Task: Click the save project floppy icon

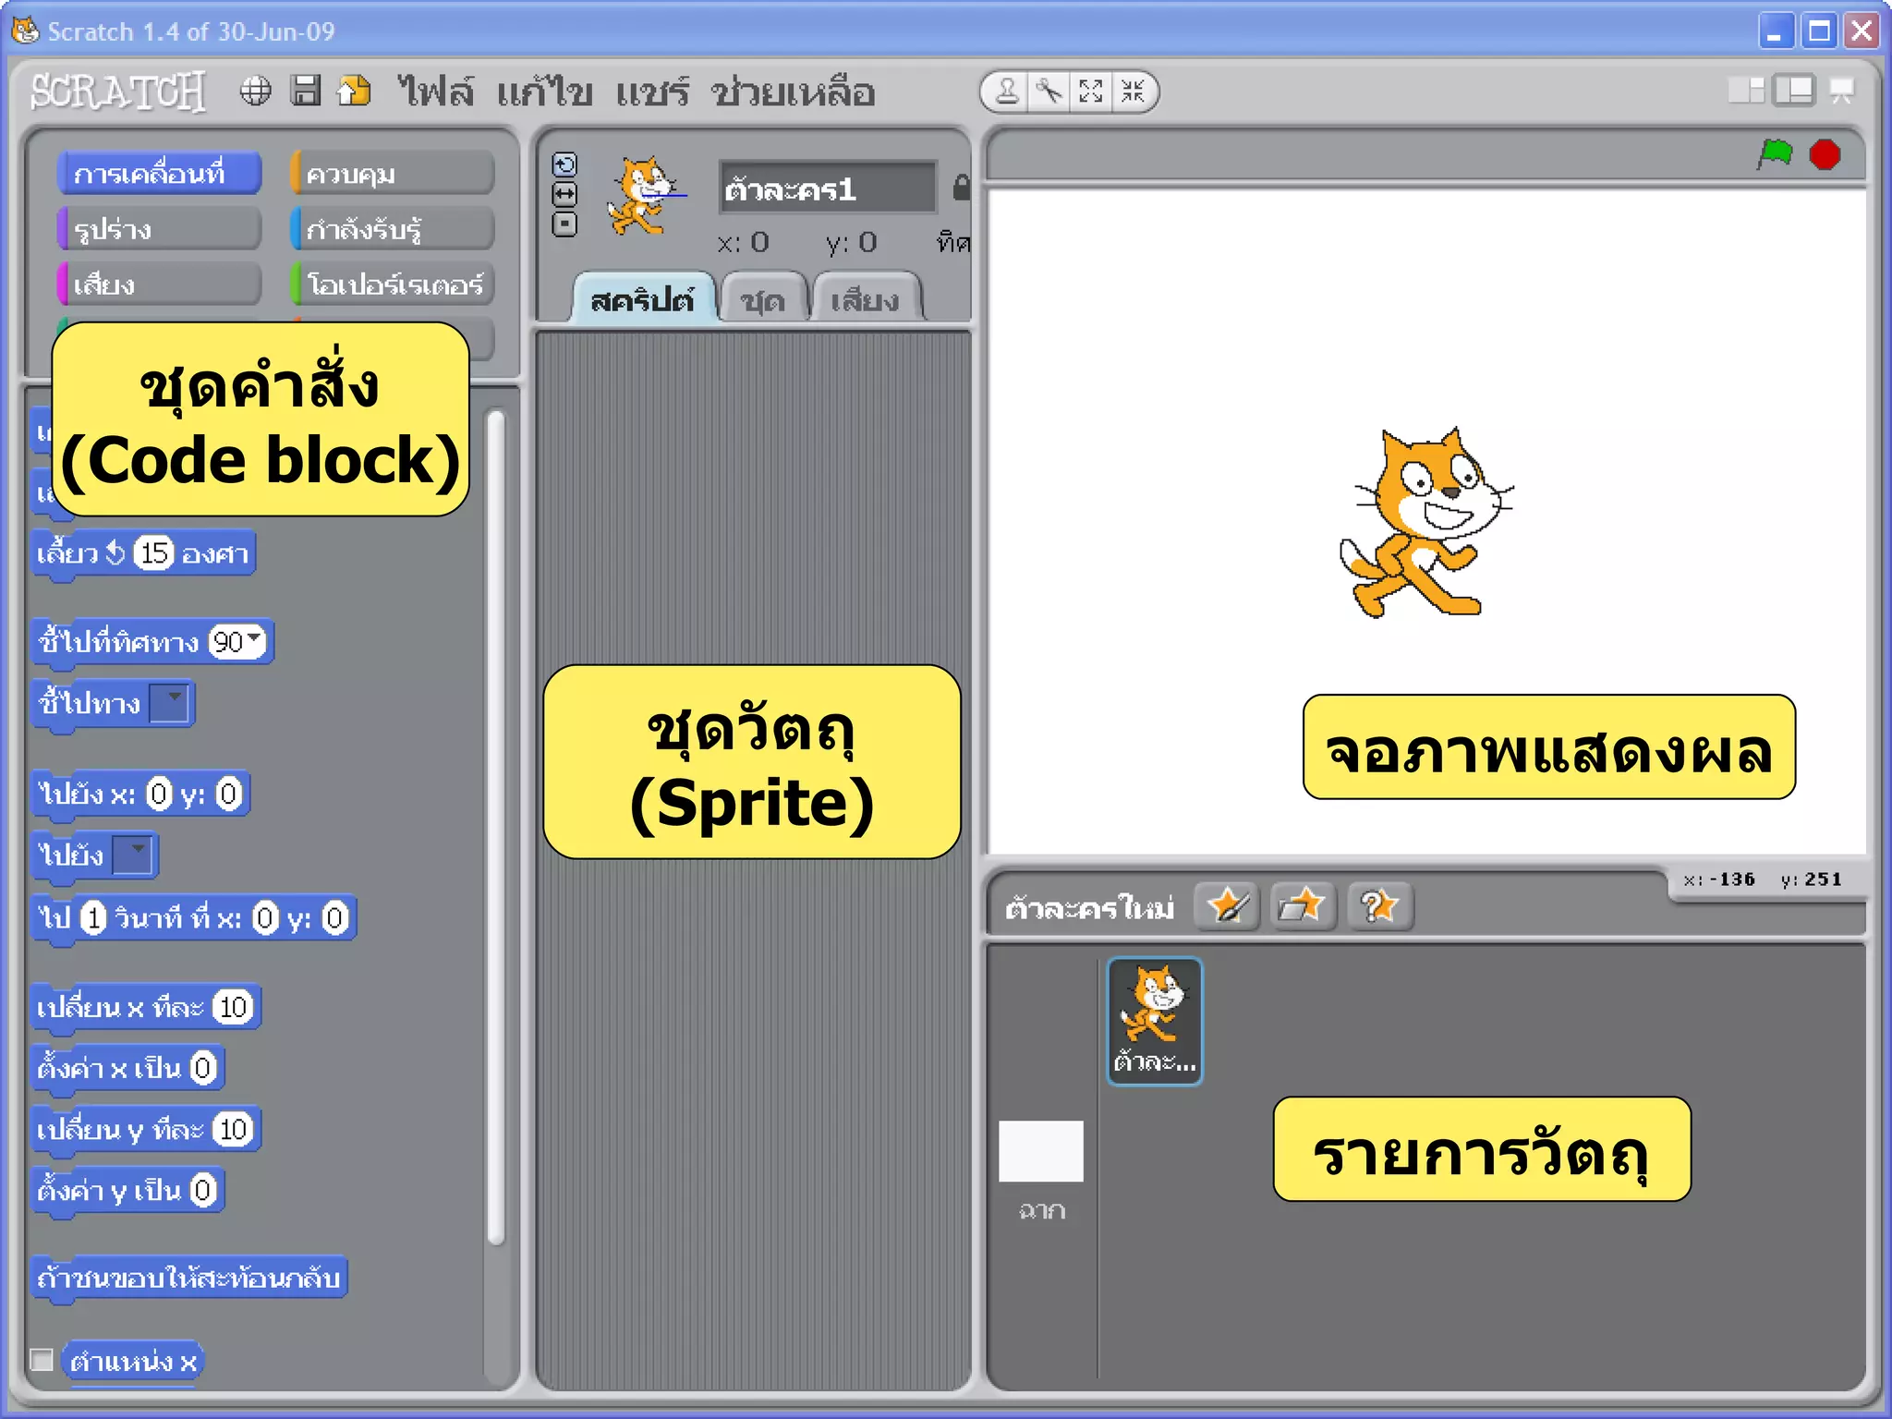Action: pos(305,91)
